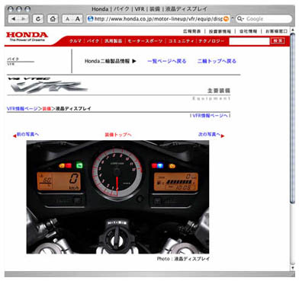
Task: Decrease text size with small A button
Action: pyautogui.click(x=67, y=19)
